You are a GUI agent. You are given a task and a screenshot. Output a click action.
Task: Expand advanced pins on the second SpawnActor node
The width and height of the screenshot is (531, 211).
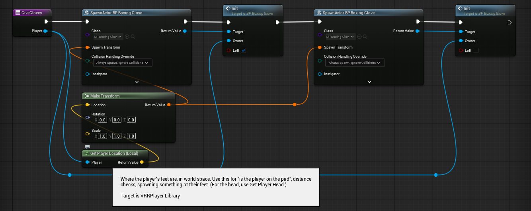[369, 82]
